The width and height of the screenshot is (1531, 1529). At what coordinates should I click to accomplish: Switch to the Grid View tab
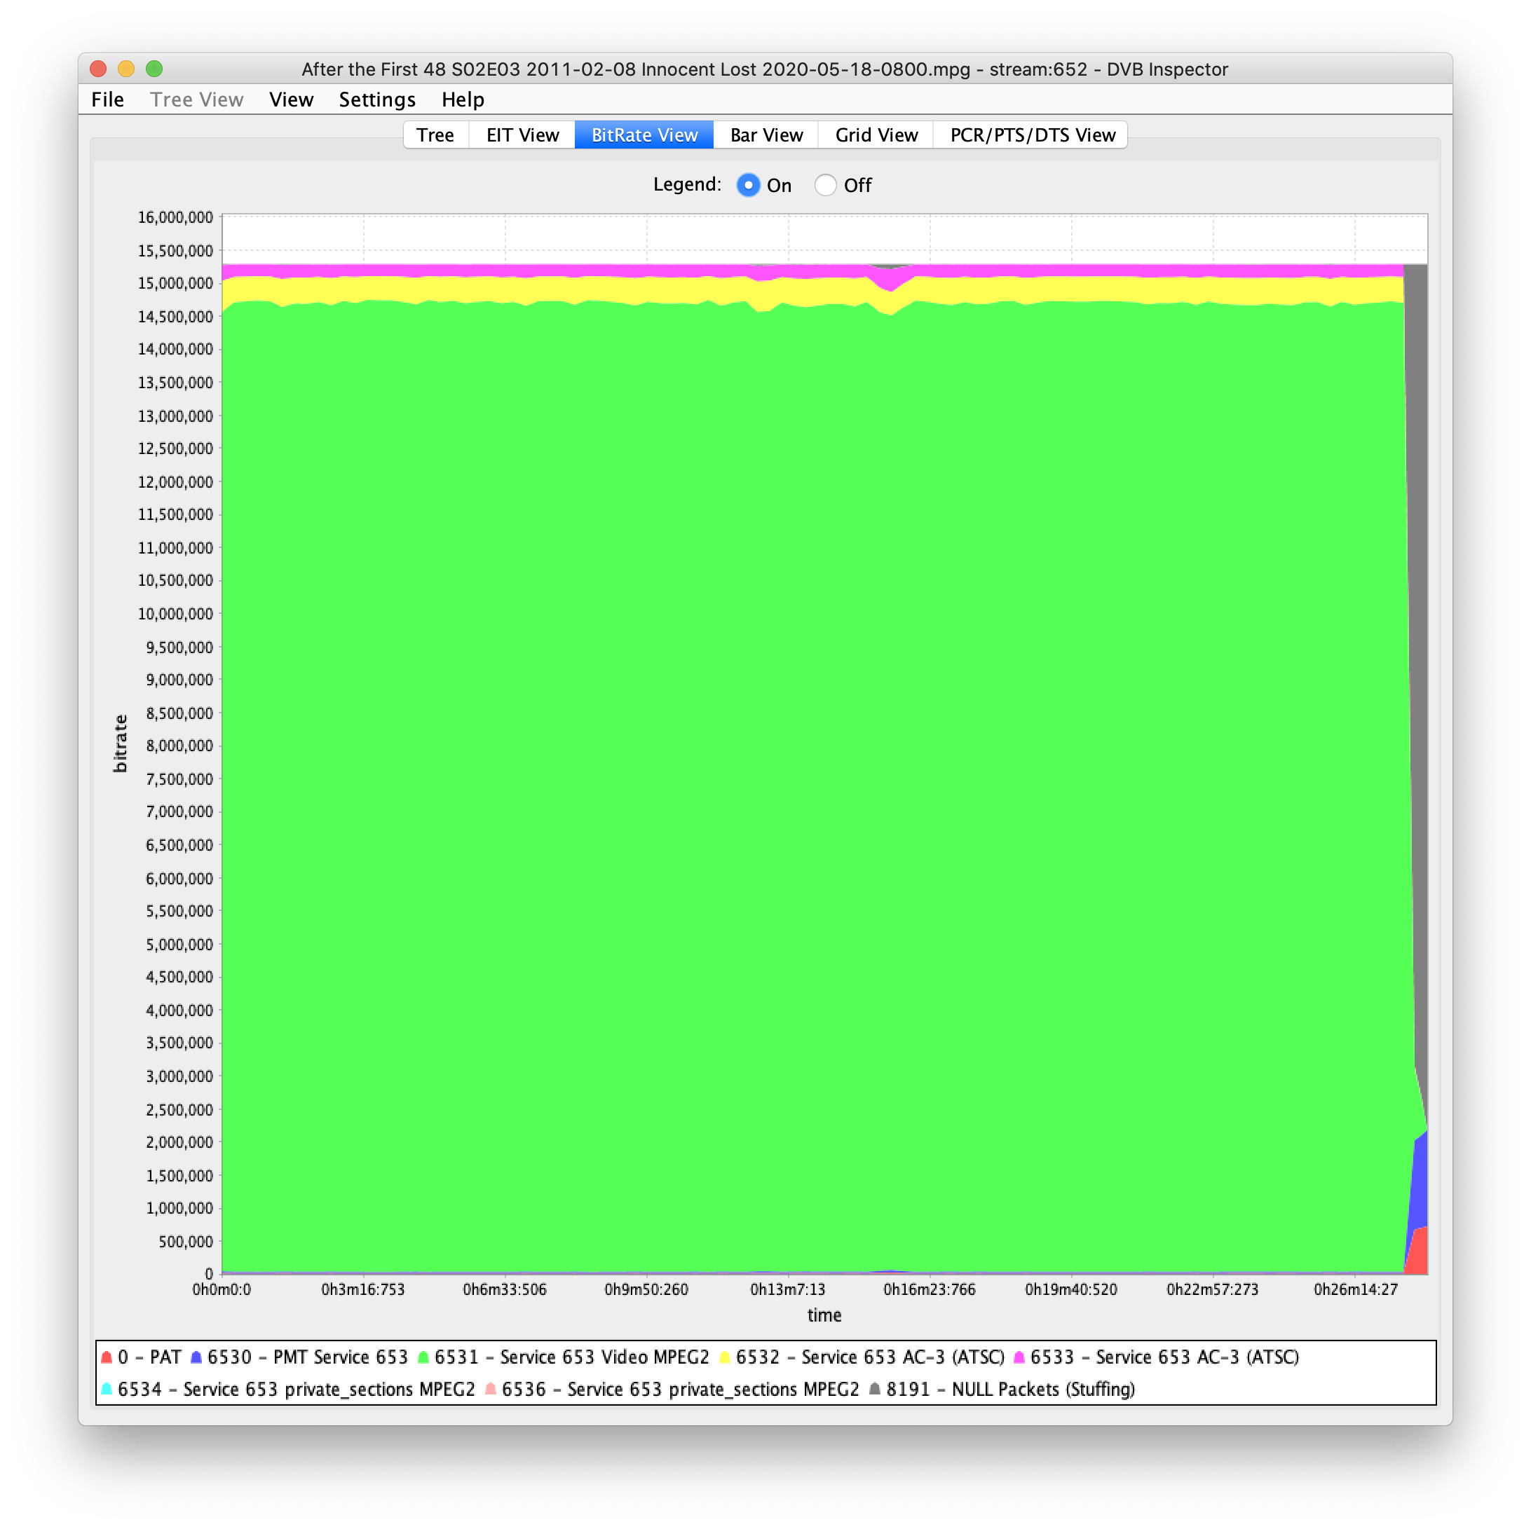[876, 135]
